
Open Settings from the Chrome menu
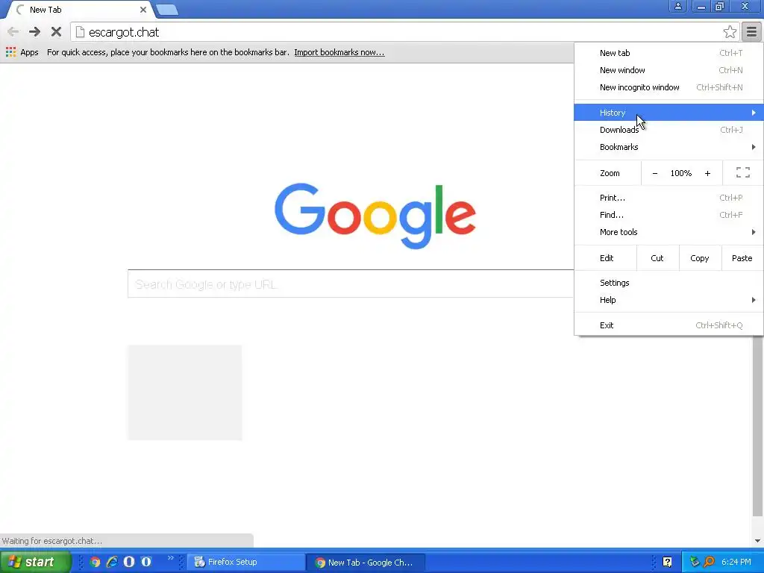point(668,283)
